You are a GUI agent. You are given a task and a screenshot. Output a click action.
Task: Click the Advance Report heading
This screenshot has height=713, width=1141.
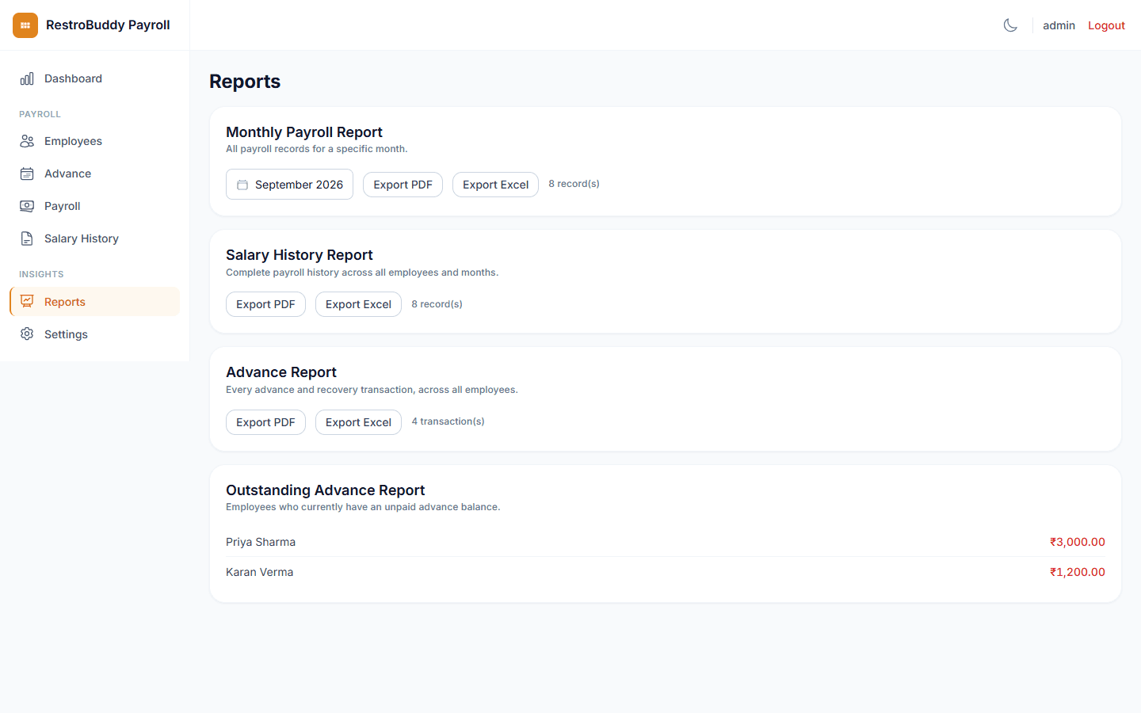[x=281, y=372]
